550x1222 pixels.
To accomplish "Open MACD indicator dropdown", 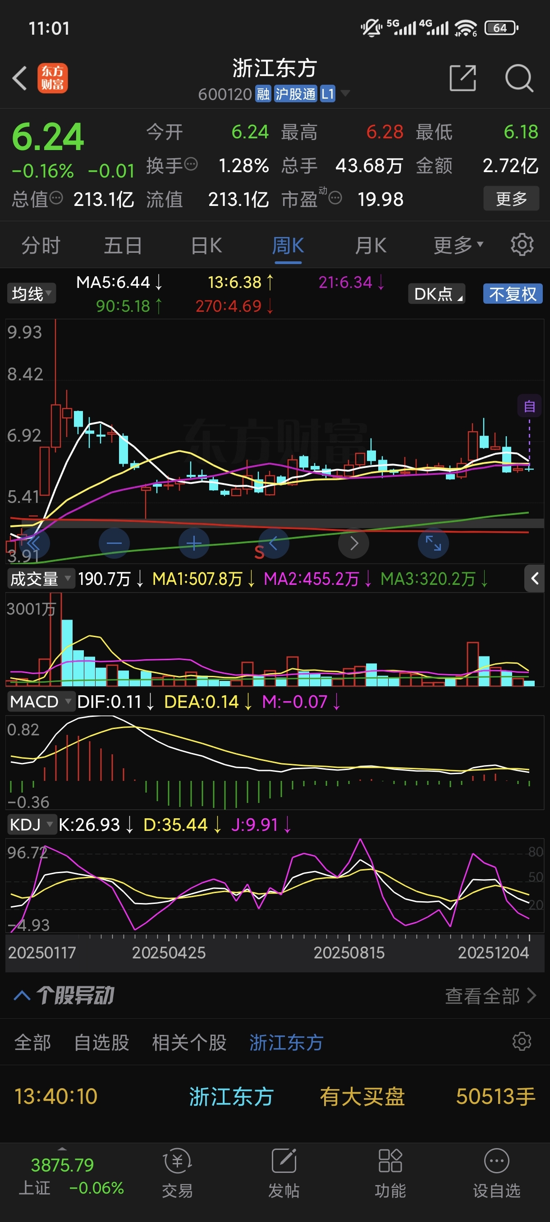I will tap(41, 701).
